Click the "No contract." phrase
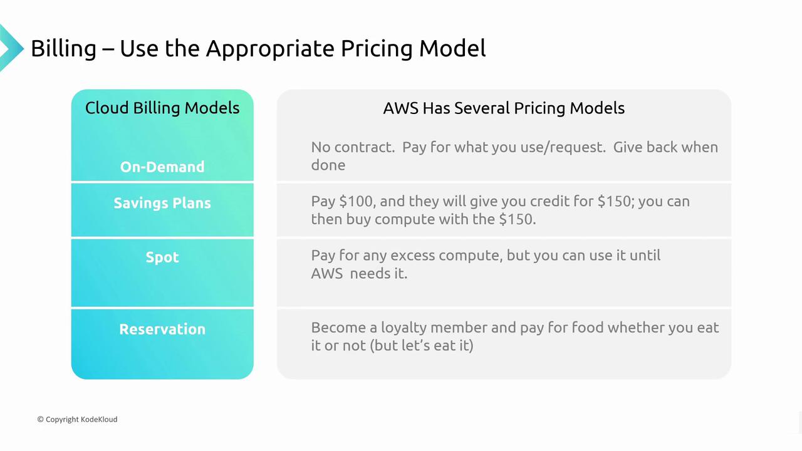The height and width of the screenshot is (451, 802). coord(353,147)
